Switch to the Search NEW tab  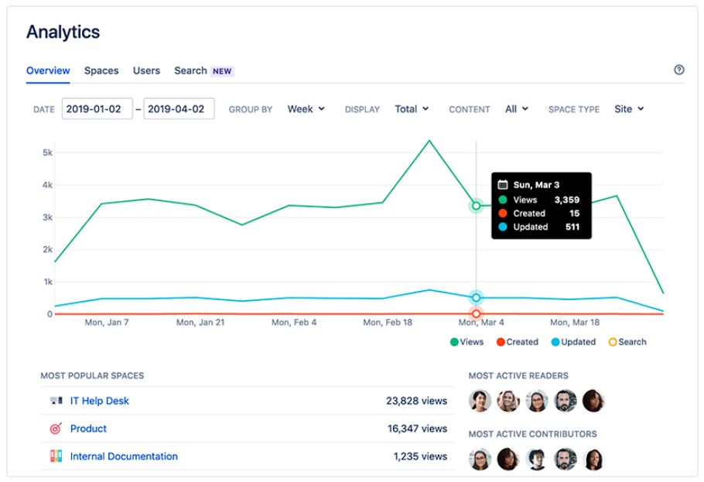point(203,70)
